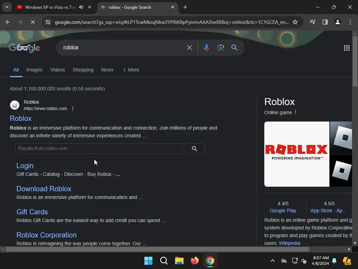Image resolution: width=358 pixels, height=269 pixels.
Task: Switch to Videos results
Action: tap(58, 70)
